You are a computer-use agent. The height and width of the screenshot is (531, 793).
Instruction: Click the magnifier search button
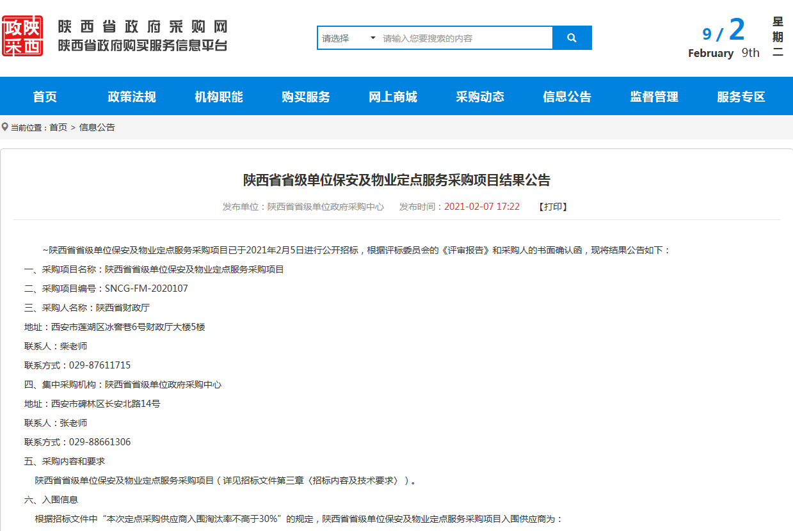click(x=572, y=38)
